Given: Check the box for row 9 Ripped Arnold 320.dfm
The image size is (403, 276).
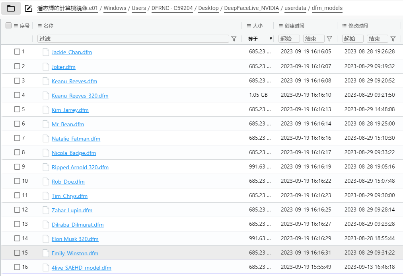Looking at the screenshot, I should coord(17,167).
